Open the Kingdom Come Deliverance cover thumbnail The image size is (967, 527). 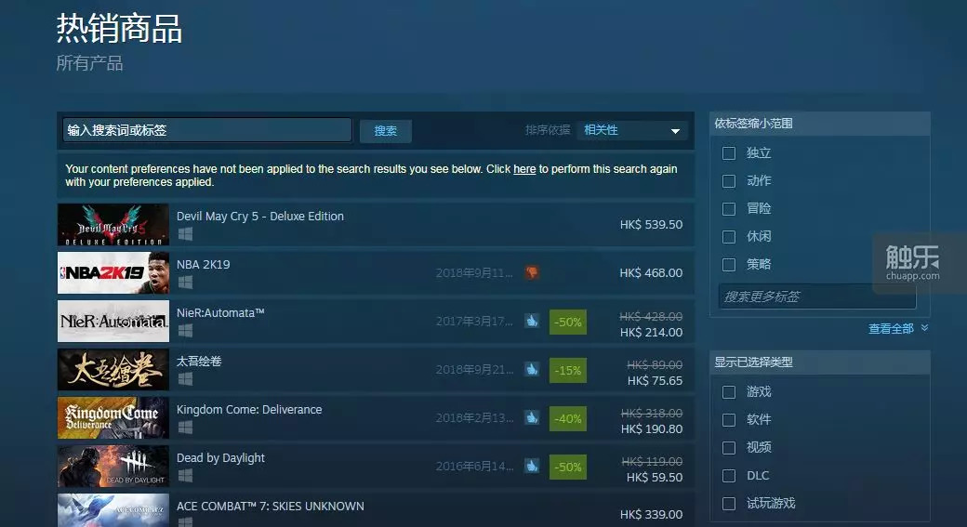113,418
